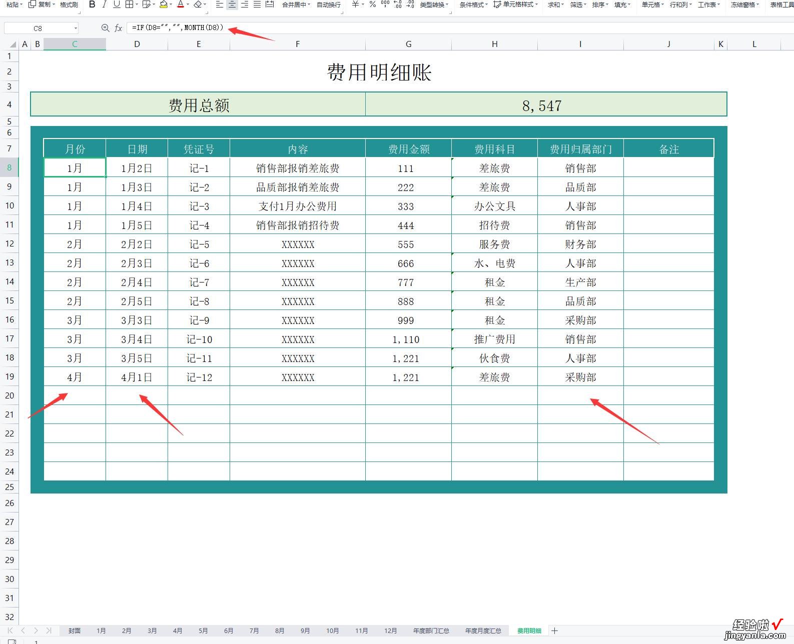Viewport: 794px width, 644px height.
Task: Align text center horizontally
Action: click(x=232, y=4)
